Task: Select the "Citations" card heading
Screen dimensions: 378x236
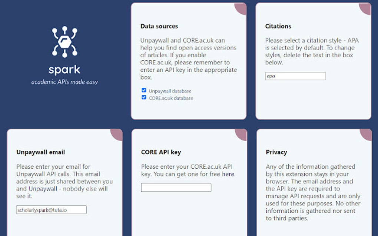Action: (278, 26)
